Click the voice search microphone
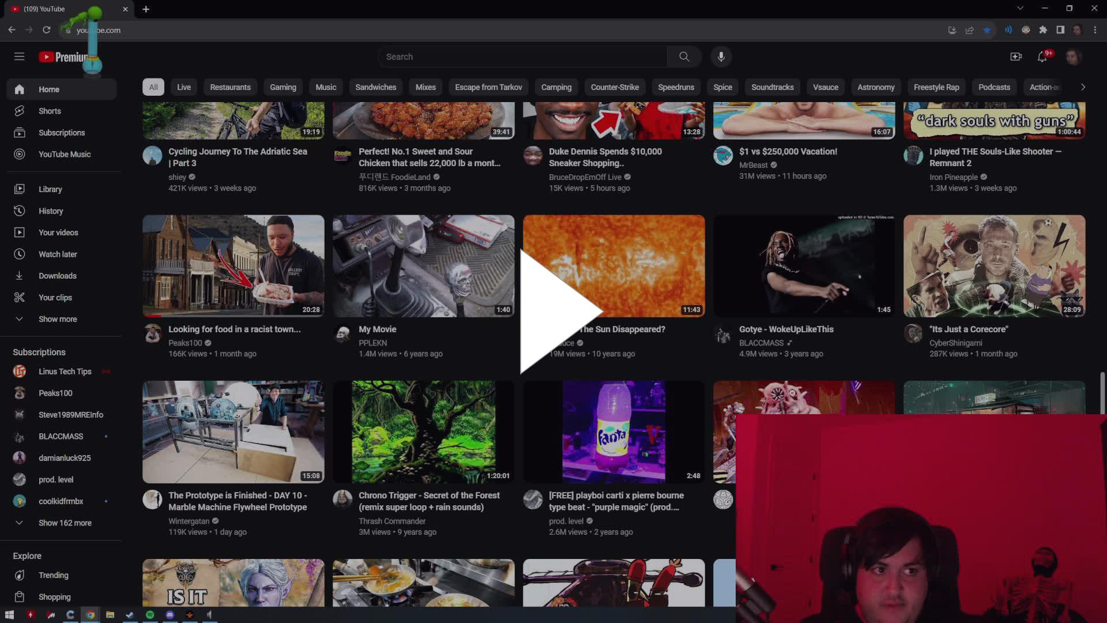Screen dimensions: 1107x623 click(720, 57)
